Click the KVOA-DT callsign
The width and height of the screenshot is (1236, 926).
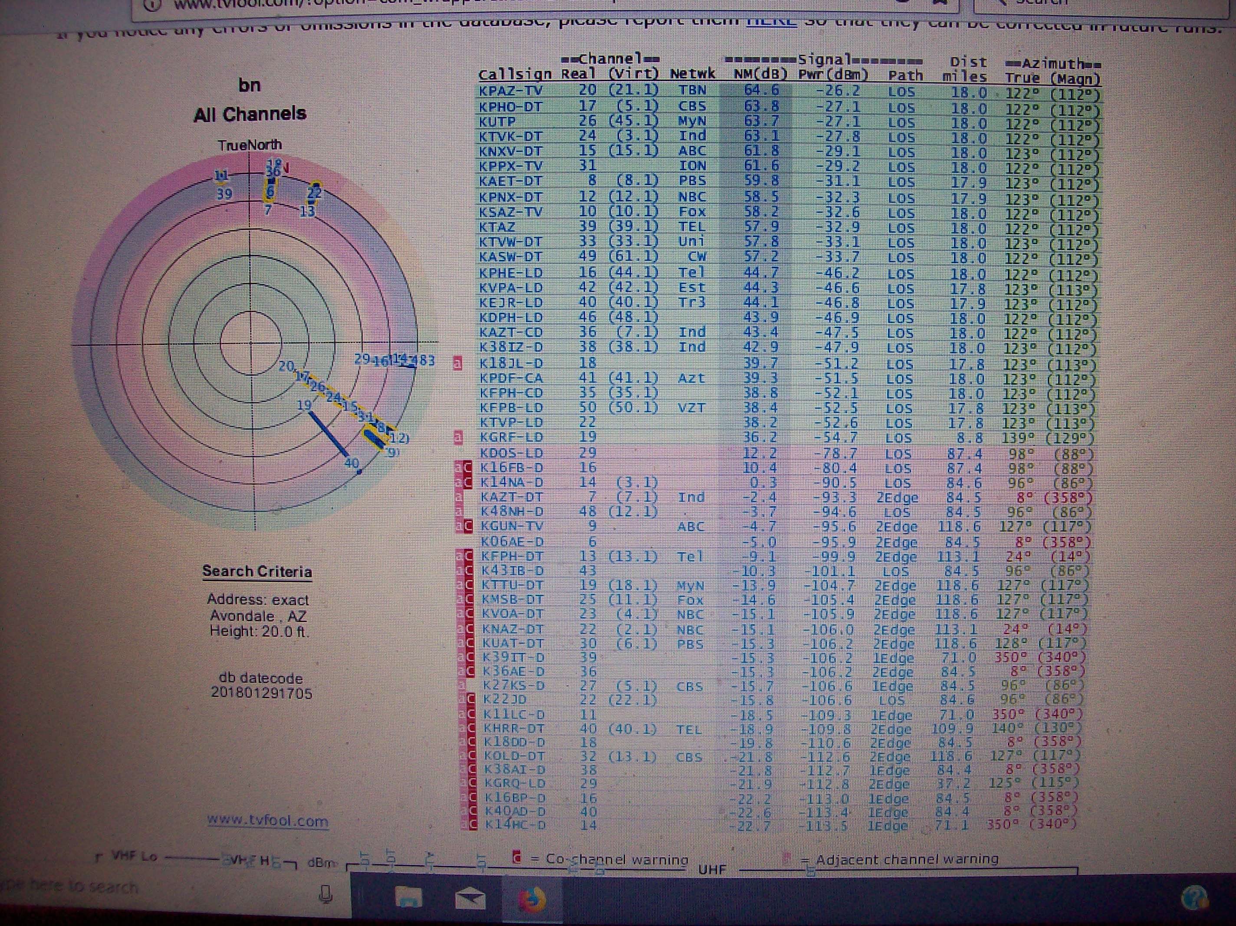513,614
